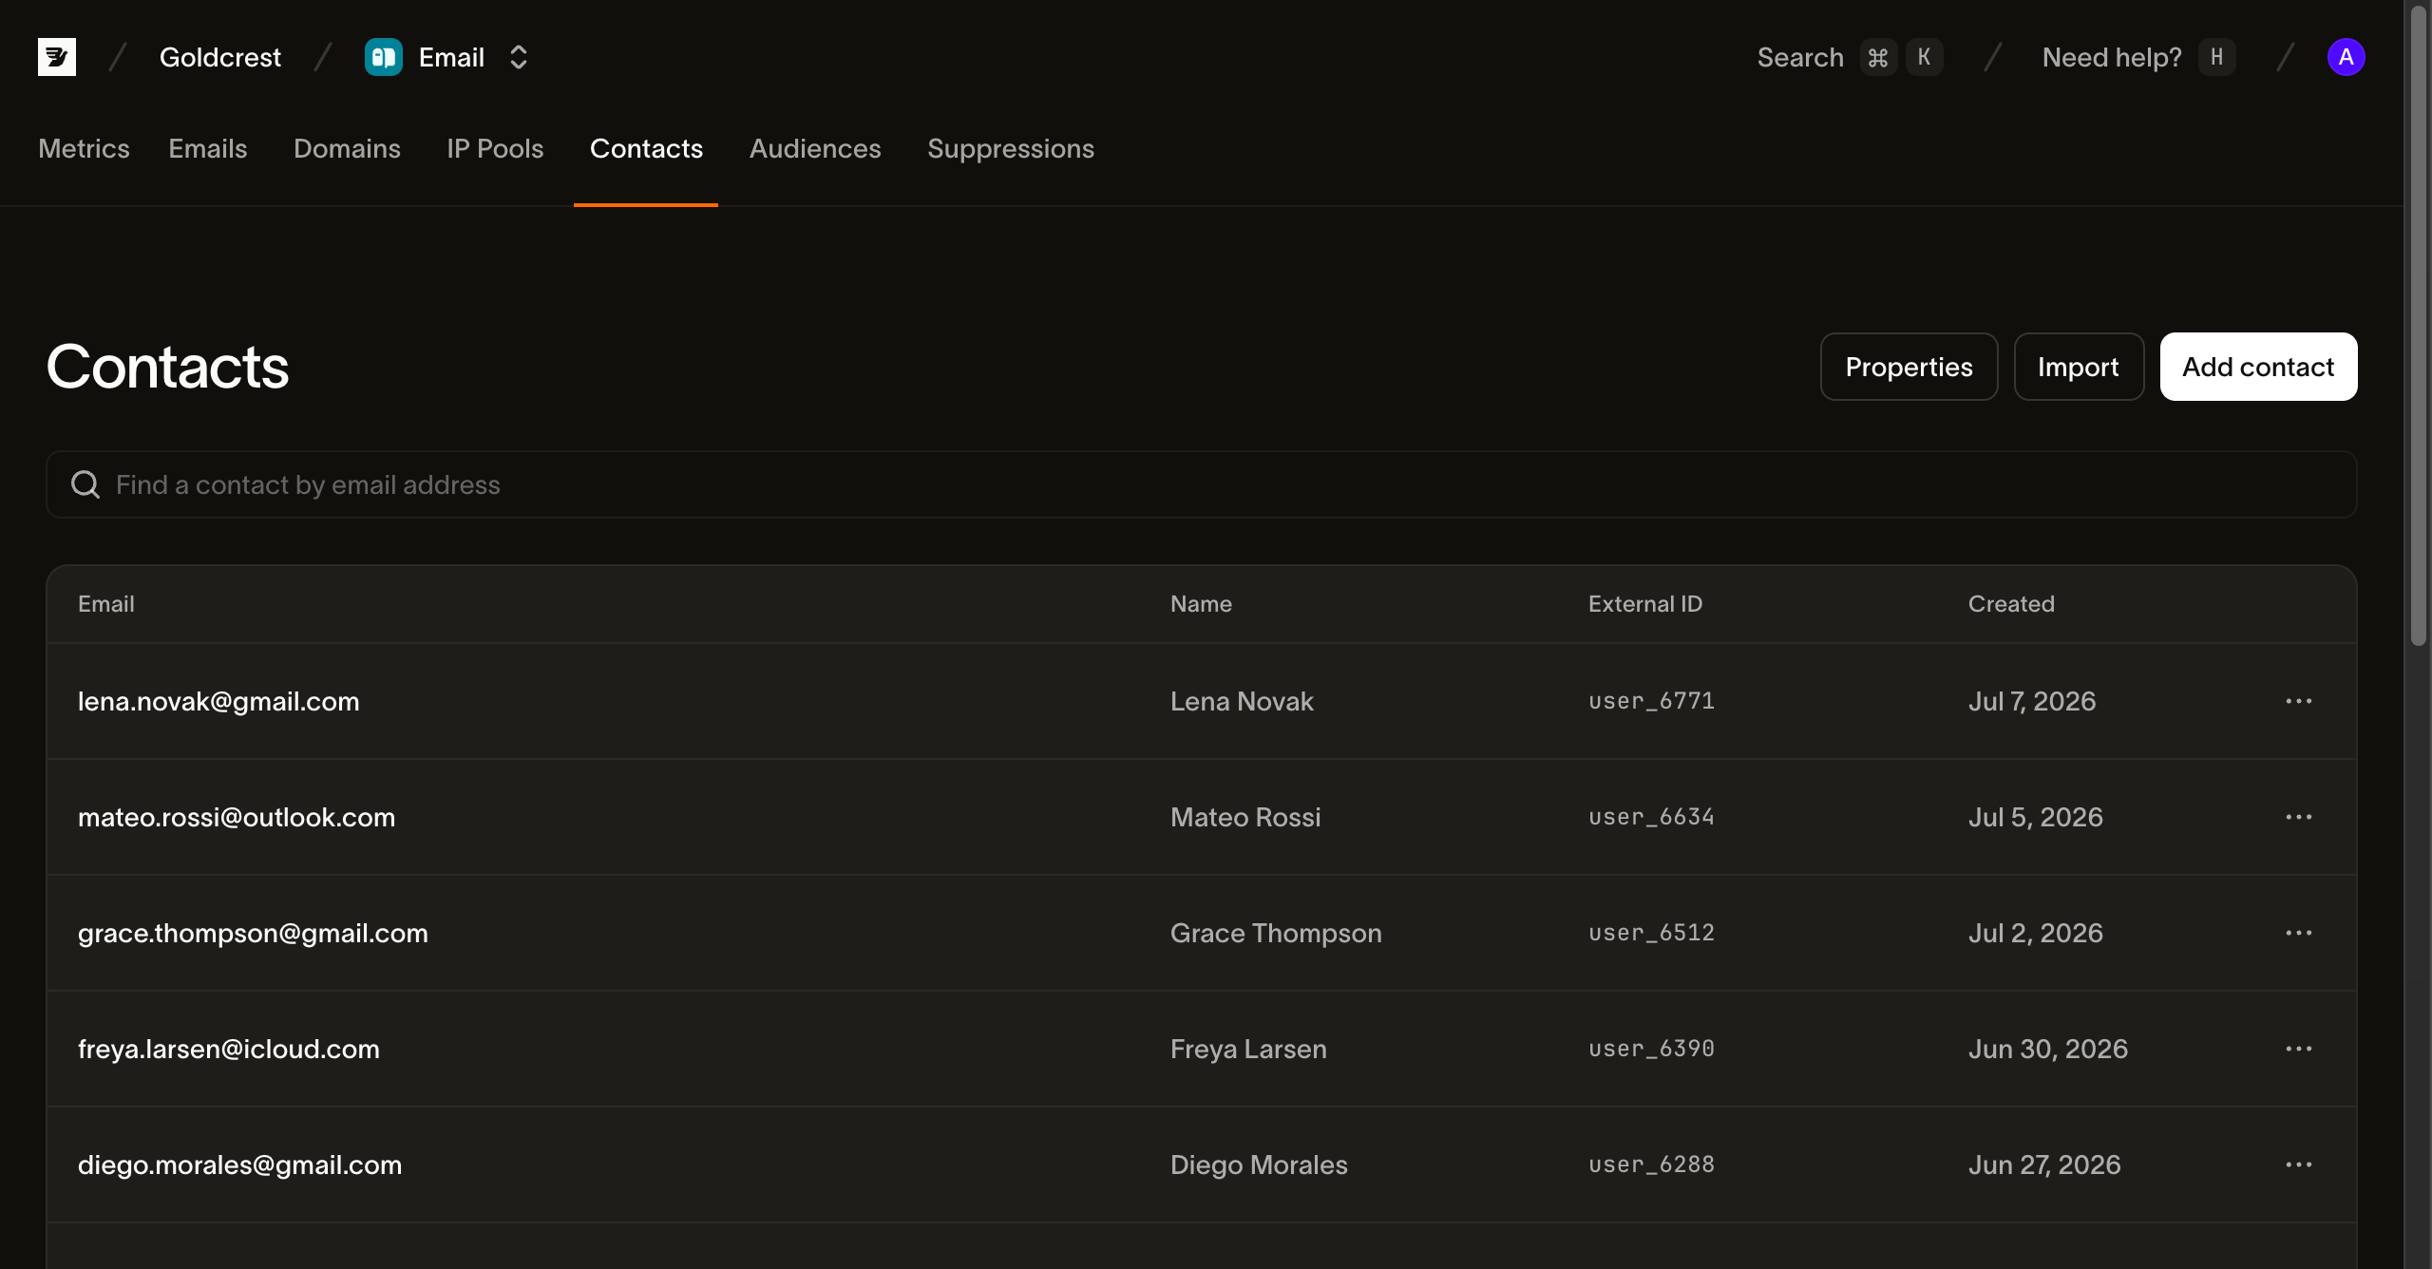Click external ID user_6288
The image size is (2432, 1269).
(x=1651, y=1165)
